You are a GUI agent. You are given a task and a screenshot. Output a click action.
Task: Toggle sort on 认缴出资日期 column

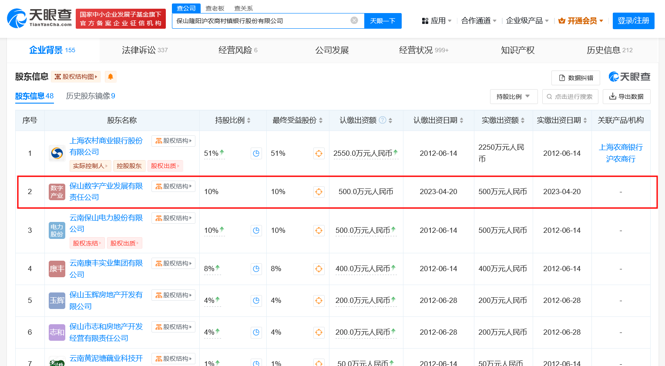[x=461, y=121]
